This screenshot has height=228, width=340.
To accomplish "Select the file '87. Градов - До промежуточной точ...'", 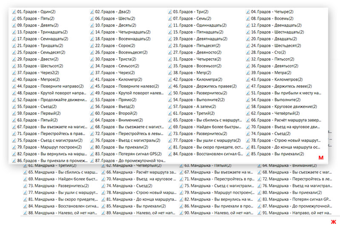I will tap(128, 160).
